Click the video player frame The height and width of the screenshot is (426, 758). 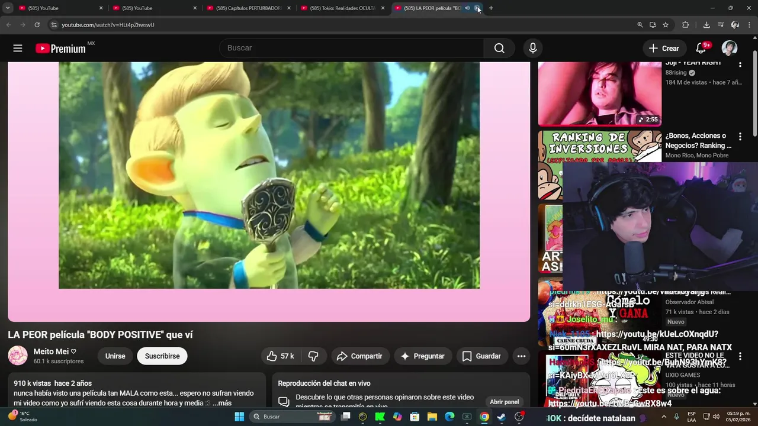269,192
